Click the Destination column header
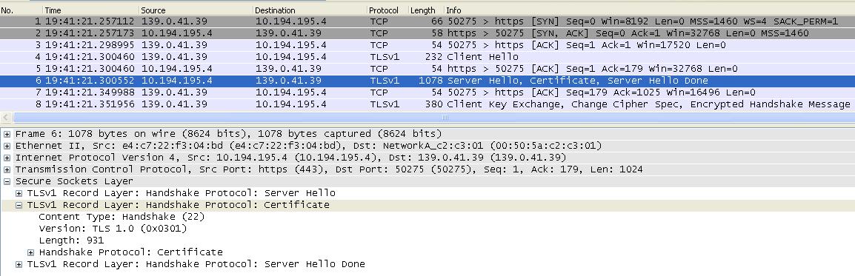The image size is (855, 276). pyautogui.click(x=310, y=10)
